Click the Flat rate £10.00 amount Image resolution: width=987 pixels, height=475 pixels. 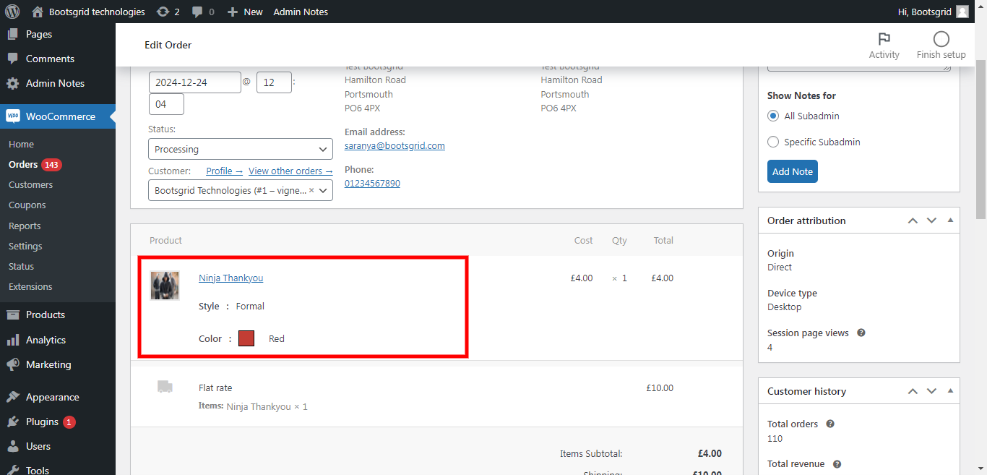[x=660, y=388]
